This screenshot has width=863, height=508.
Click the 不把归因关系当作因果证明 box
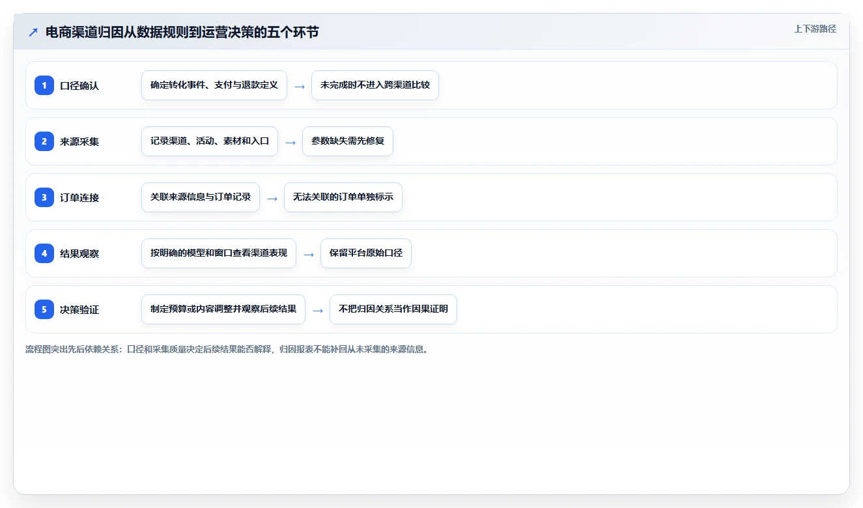coord(393,309)
